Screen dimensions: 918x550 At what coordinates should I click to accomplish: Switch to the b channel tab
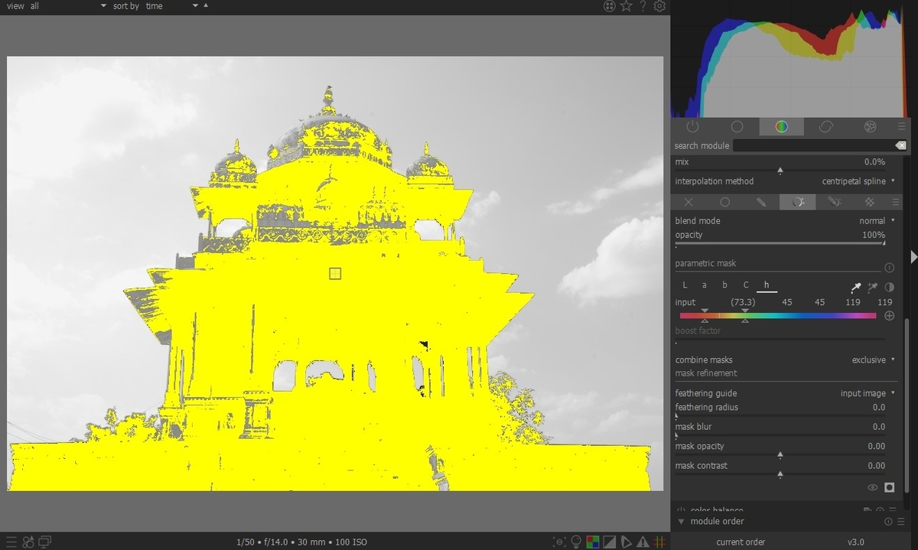[725, 285]
